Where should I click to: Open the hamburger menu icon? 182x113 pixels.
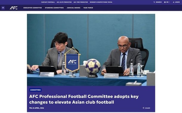(x=3, y=8)
